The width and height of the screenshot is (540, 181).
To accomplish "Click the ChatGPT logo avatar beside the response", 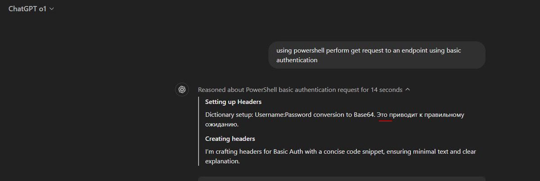I will 182,90.
